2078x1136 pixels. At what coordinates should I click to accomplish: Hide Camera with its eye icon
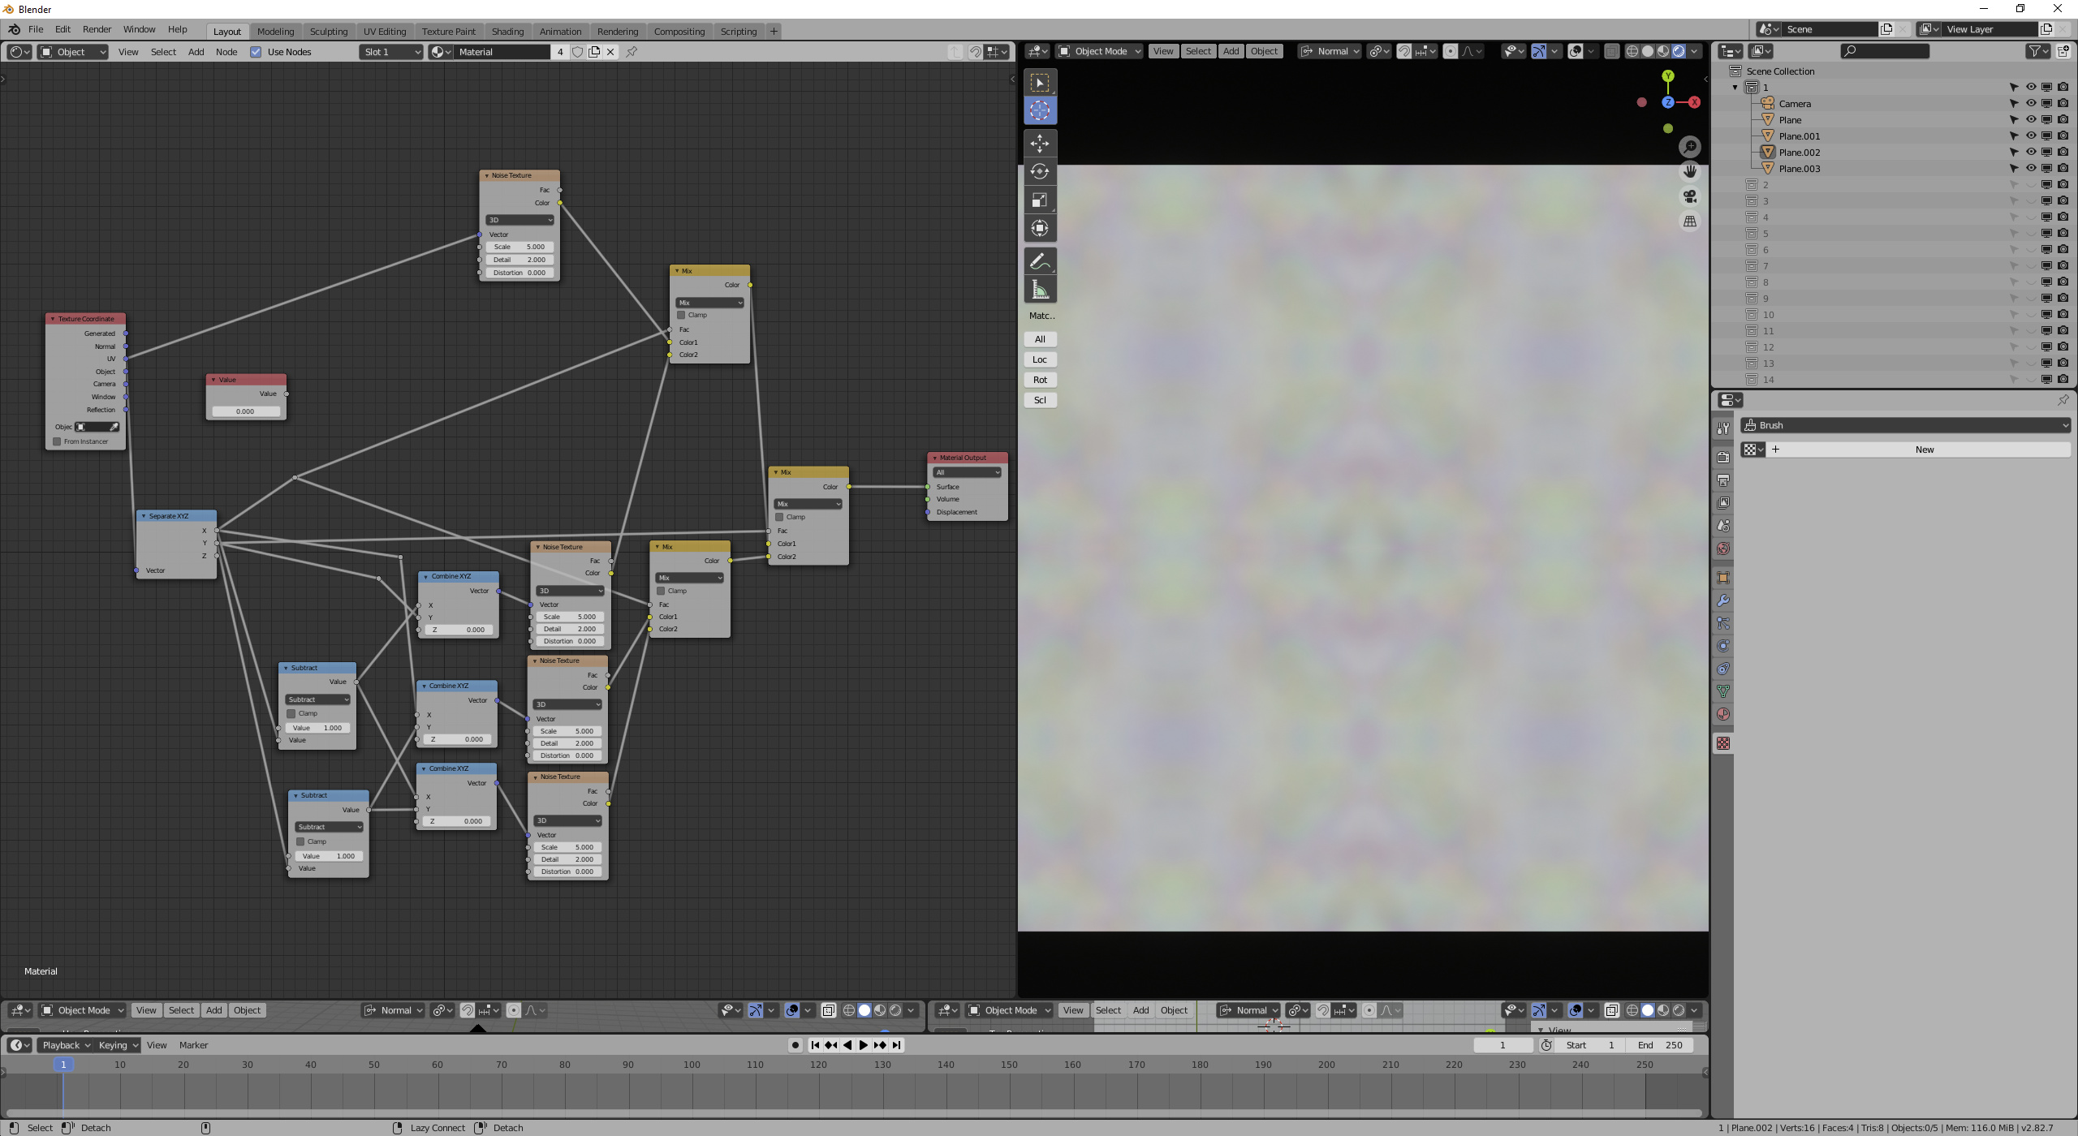pos(2031,103)
